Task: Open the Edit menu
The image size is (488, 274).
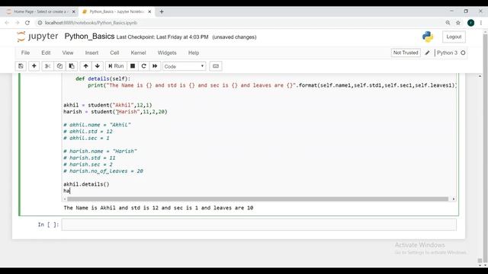Action: (46, 53)
